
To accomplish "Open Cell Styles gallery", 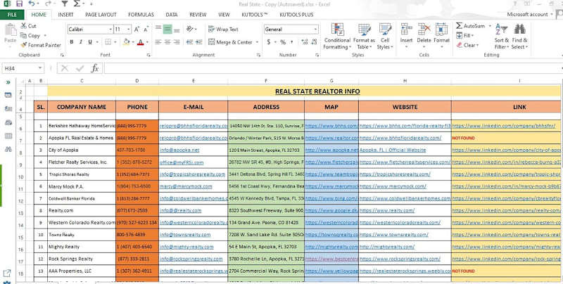I will [385, 37].
